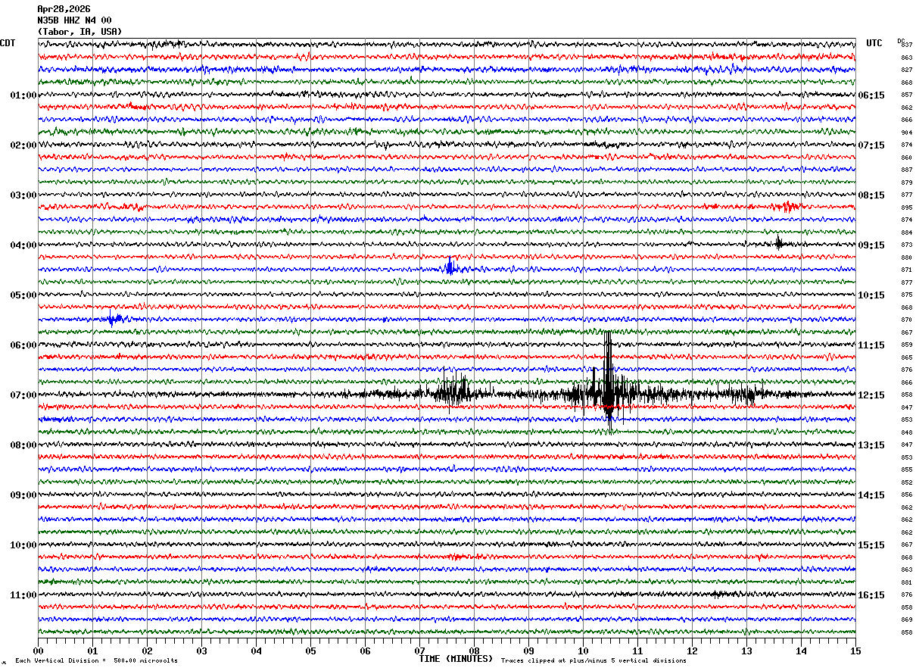This screenshot has width=916, height=671.
Task: Select the 08:00 CDT row label
Action: tap(23, 445)
